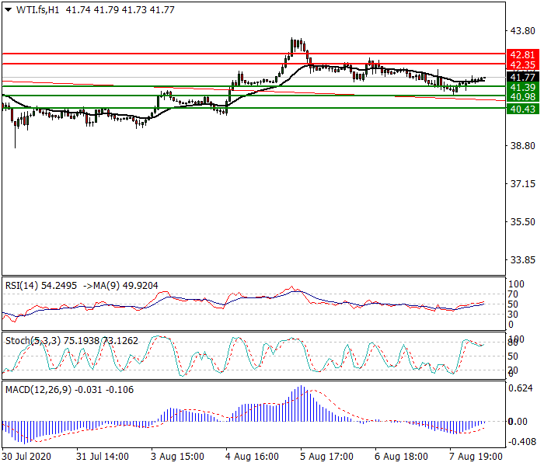The height and width of the screenshot is (466, 544).
Task: Select the Stochastic 50 level label
Action: tap(513, 356)
